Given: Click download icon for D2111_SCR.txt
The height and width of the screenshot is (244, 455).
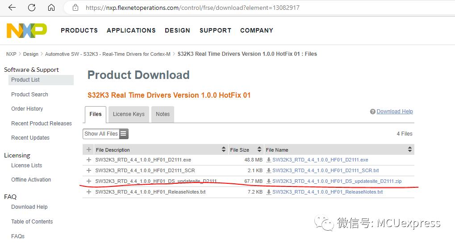Looking at the screenshot, I should coord(269,171).
